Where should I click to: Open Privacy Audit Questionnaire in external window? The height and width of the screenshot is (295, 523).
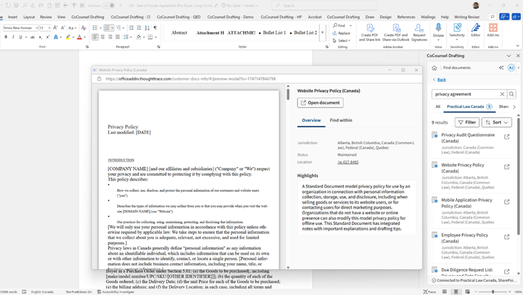[x=507, y=137]
